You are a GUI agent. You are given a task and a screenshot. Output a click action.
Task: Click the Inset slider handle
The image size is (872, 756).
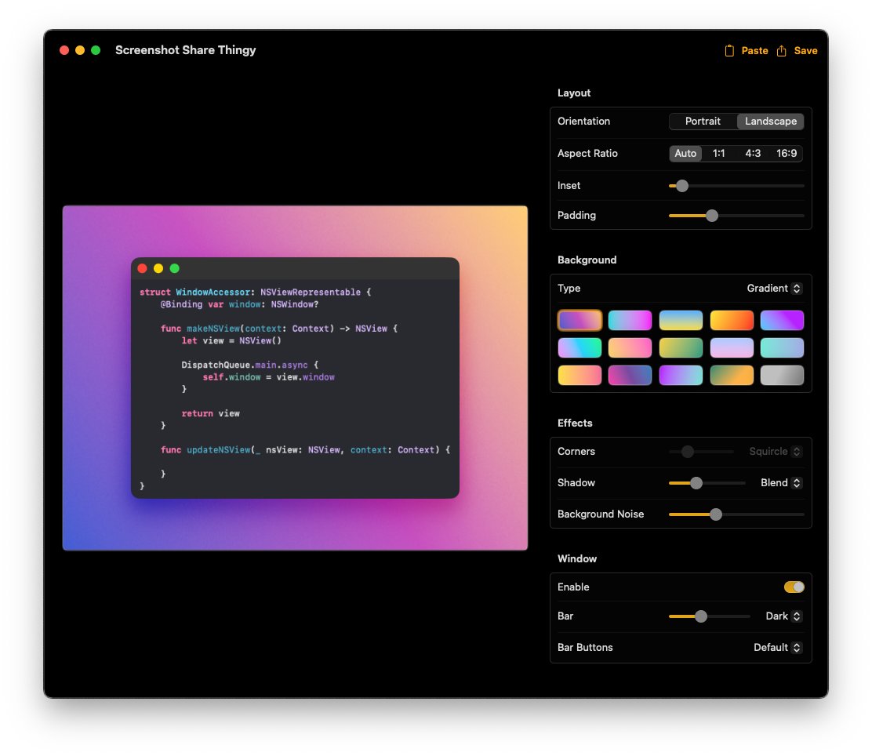pyautogui.click(x=681, y=186)
